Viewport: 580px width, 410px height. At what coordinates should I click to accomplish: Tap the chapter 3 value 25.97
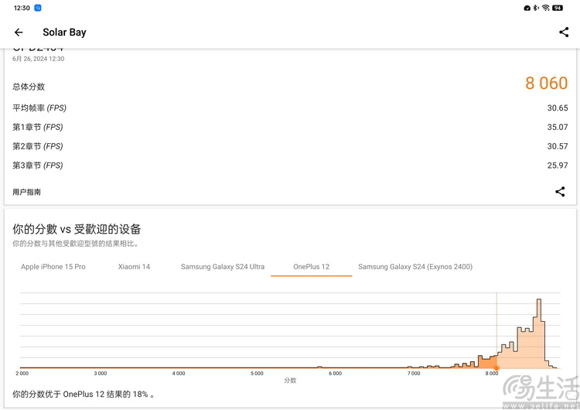coord(558,166)
